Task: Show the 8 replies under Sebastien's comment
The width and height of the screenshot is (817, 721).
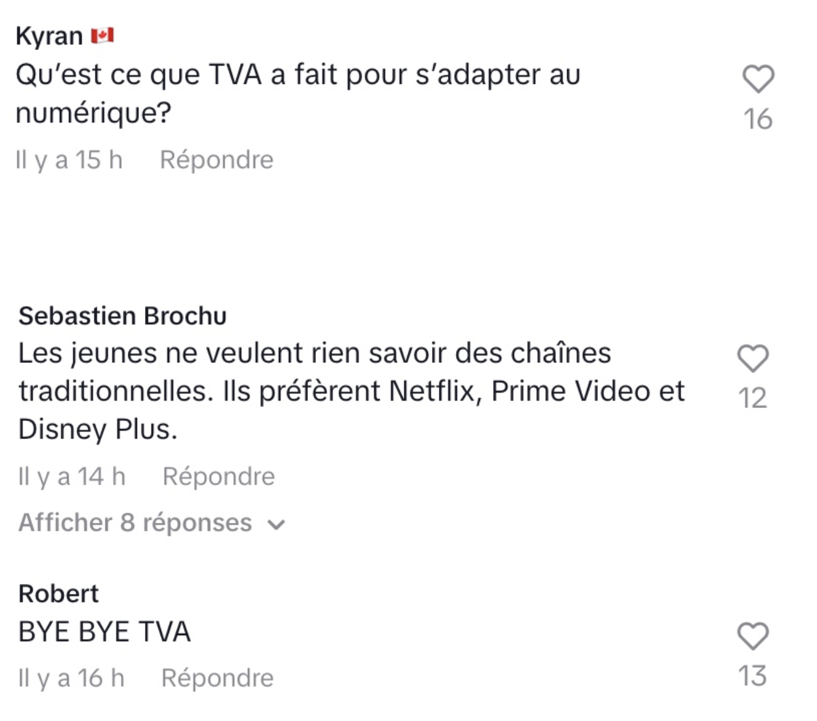Action: pyautogui.click(x=136, y=523)
